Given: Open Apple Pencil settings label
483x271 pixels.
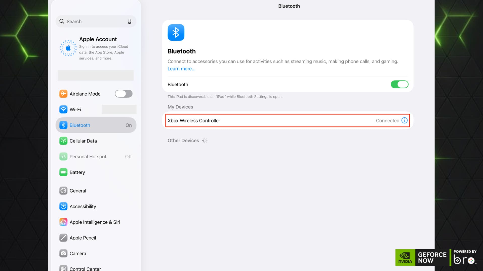Looking at the screenshot, I should click(x=83, y=238).
